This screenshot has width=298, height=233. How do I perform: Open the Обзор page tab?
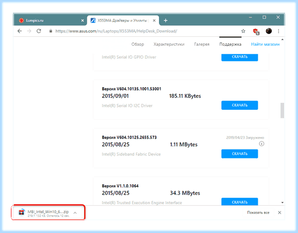coord(138,44)
